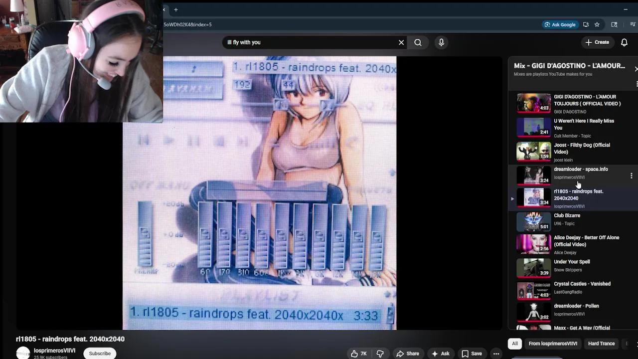Screen dimensions: 638x359
Task: Minimize the browser window
Action: [626, 9]
